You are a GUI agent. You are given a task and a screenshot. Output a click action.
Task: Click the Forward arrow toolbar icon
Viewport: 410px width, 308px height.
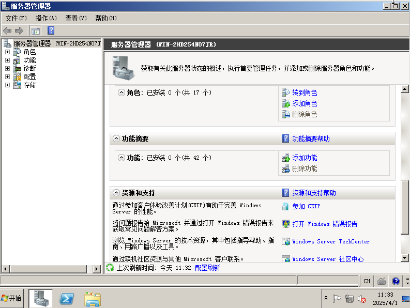(x=19, y=30)
